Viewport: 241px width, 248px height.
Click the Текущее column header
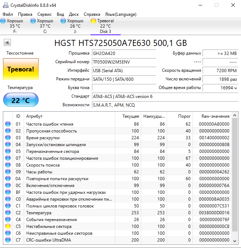(128, 116)
